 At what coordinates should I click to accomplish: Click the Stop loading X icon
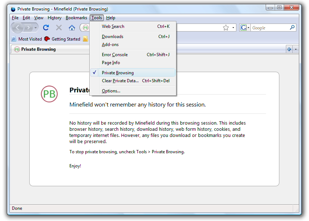59,28
